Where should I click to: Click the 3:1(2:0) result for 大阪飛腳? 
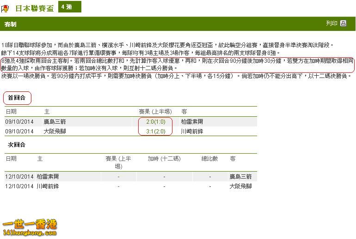click(x=156, y=131)
